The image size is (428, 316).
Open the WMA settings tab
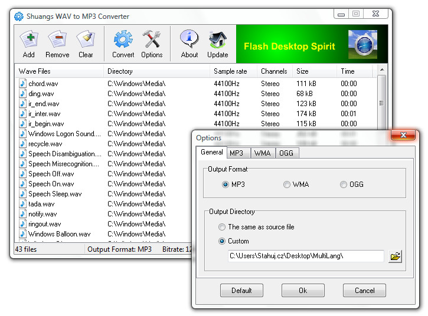point(263,153)
